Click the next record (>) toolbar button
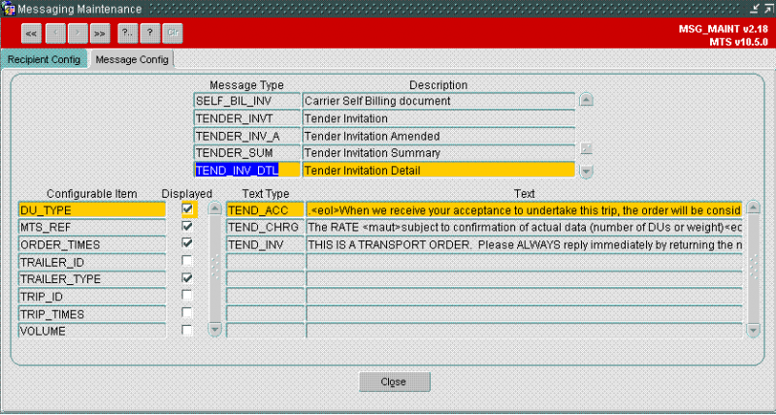Viewport: 776px width, 415px height. (78, 34)
